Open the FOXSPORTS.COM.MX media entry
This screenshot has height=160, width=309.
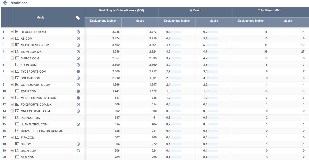36,105
